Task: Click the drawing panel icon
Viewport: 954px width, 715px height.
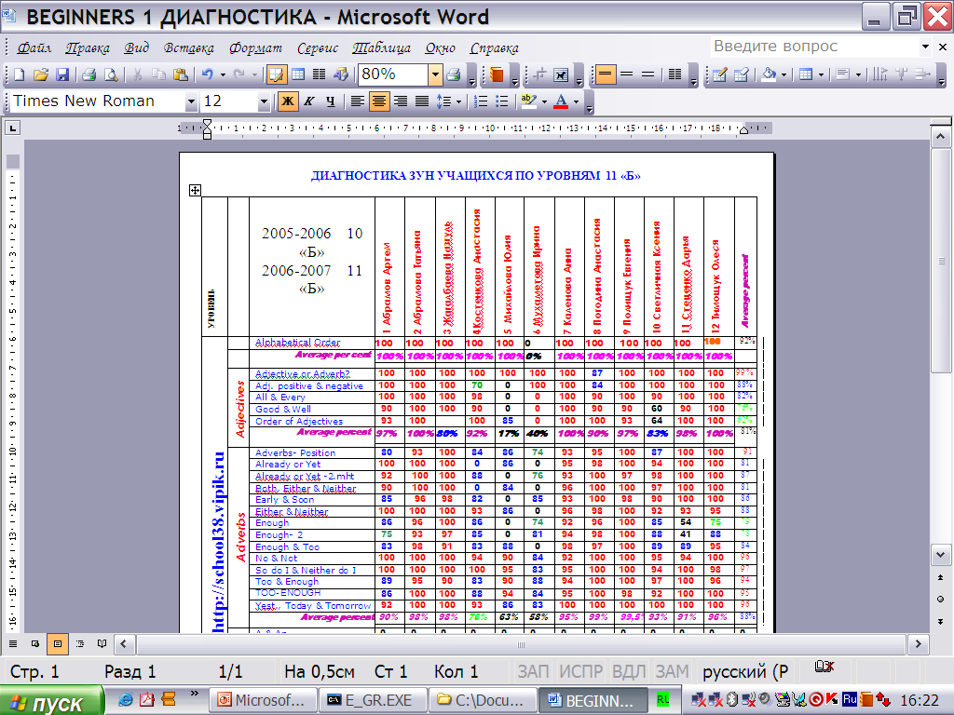Action: coord(341,74)
